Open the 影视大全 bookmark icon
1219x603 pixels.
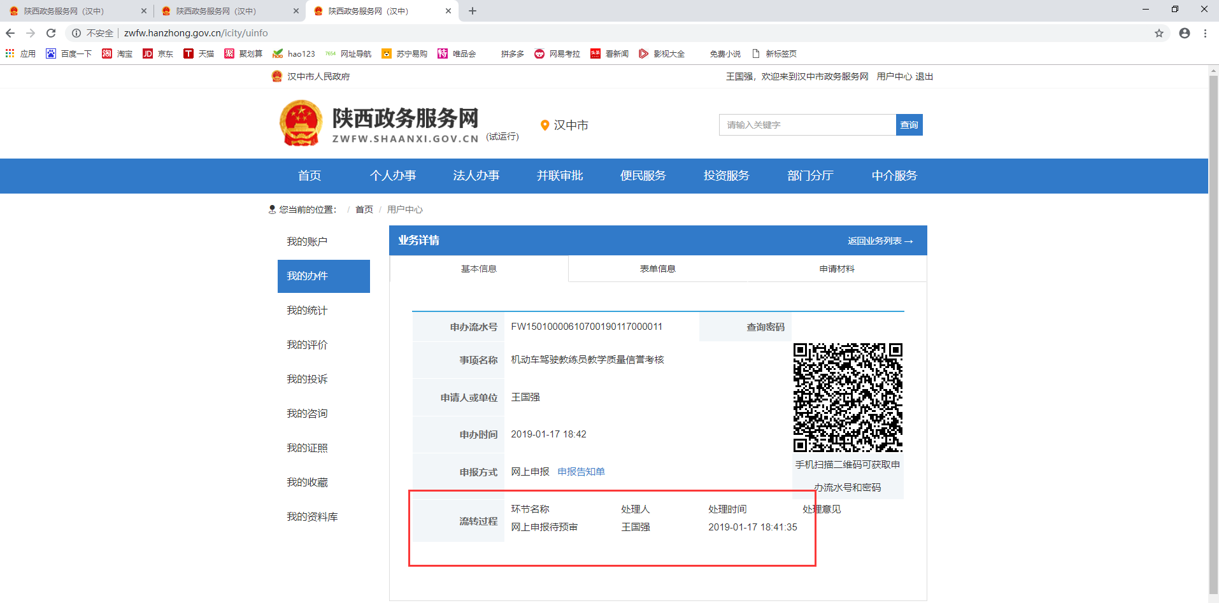tap(643, 53)
